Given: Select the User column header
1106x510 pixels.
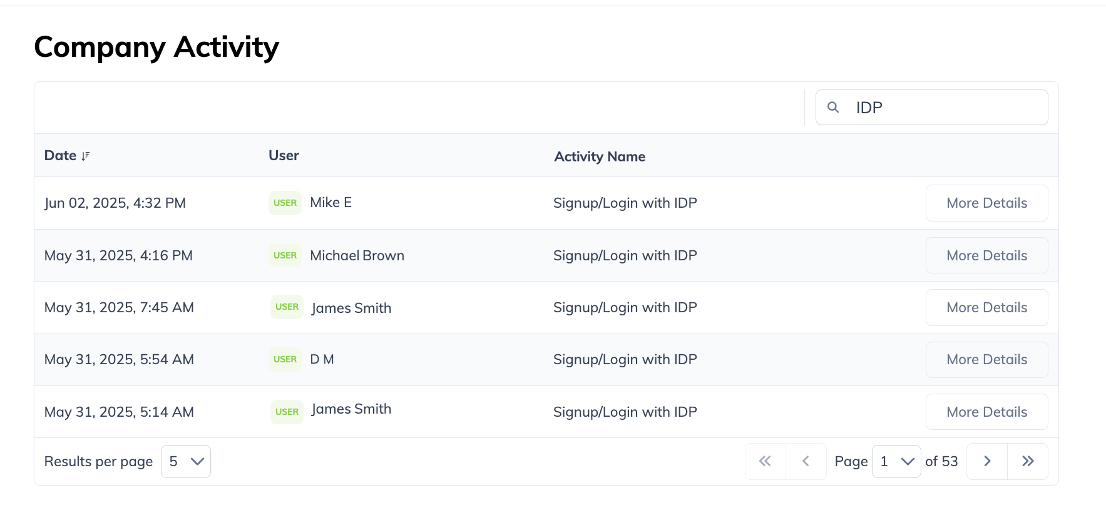Looking at the screenshot, I should pos(283,155).
